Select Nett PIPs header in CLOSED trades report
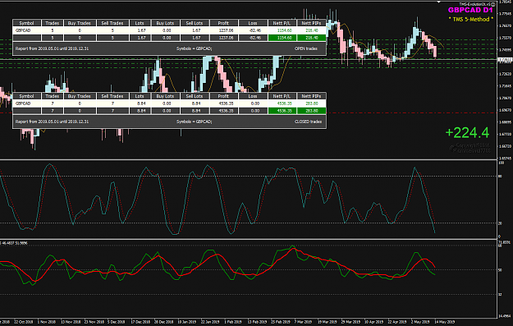Screen dimensions: 513x326 311,96
